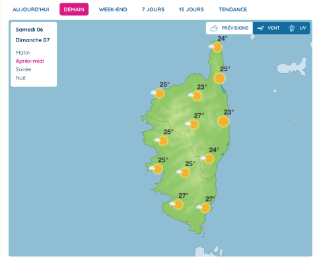Viewport: 317px width, 257px height.
Task: Switch to the AUJOURD'HUI tab
Action: [31, 9]
